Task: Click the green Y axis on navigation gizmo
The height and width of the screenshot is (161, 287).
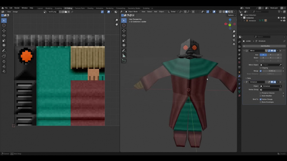Action: pyautogui.click(x=230, y=25)
